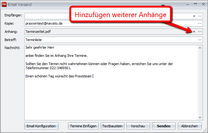Click the Kopie field containing praxwintest@navato.de
This screenshot has width=208, height=133.
[108, 23]
